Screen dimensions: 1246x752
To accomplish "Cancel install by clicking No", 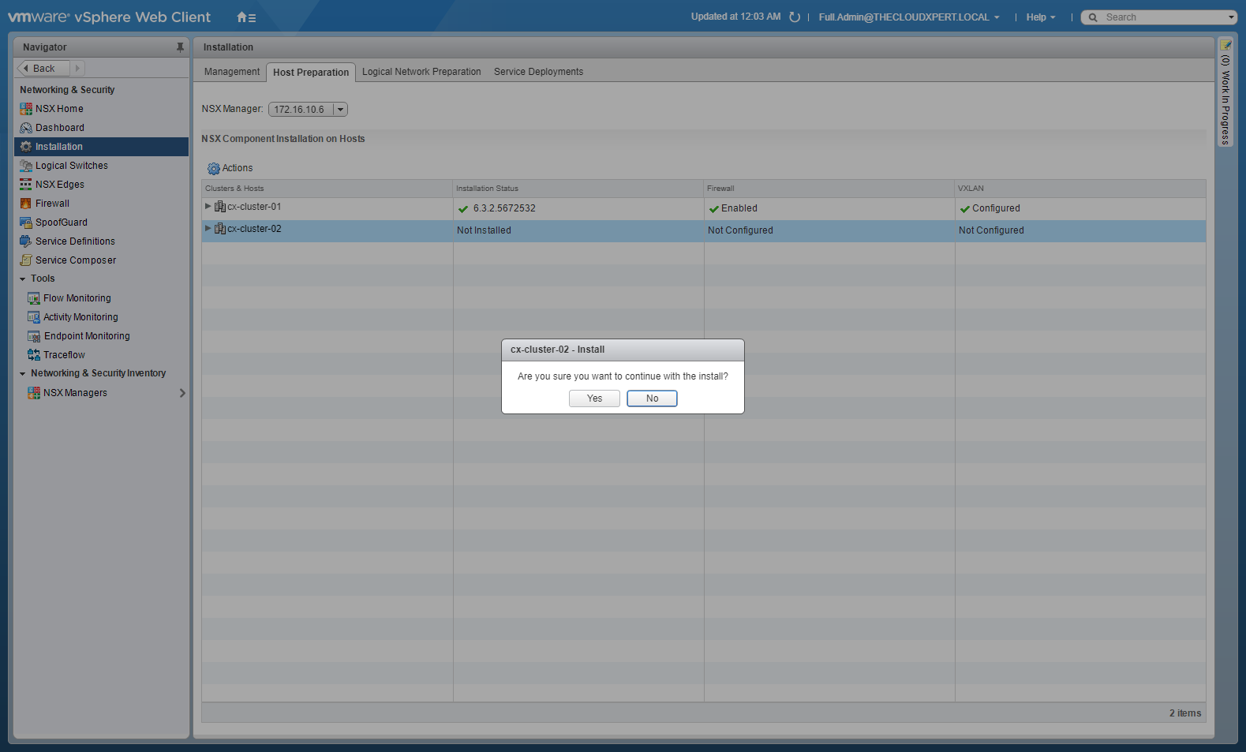I will pyautogui.click(x=652, y=398).
